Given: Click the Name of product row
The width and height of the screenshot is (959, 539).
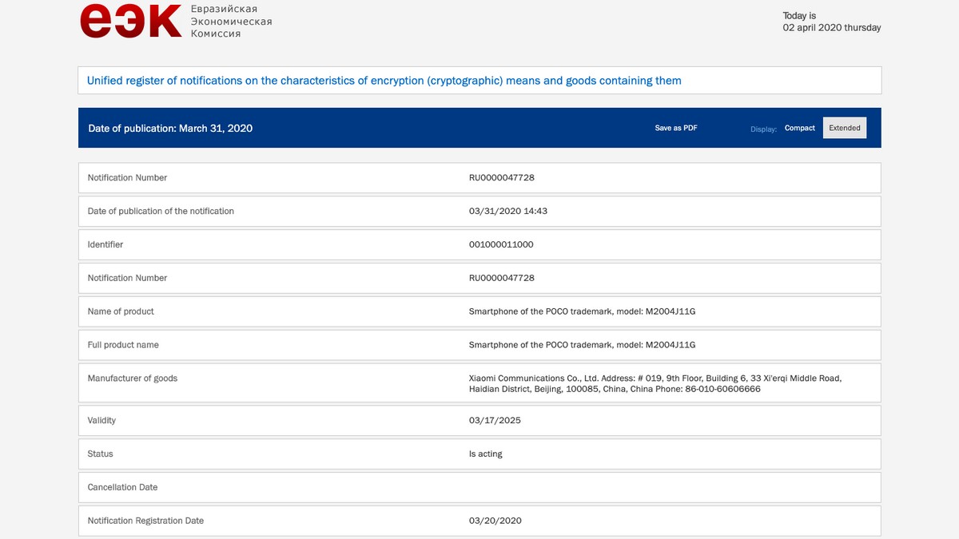Looking at the screenshot, I should point(121,311).
